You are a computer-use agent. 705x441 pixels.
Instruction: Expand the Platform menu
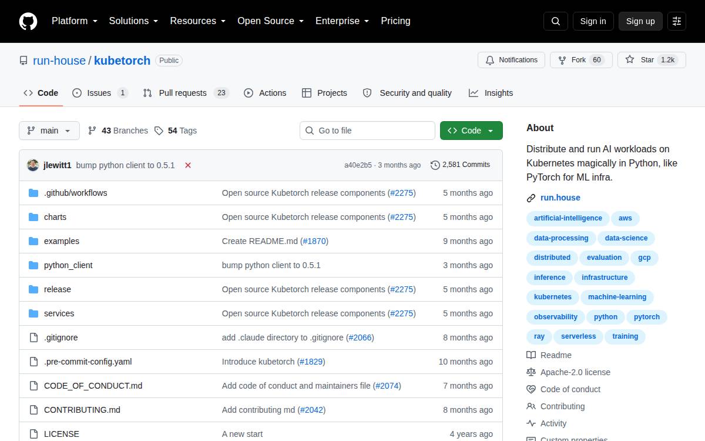tap(74, 21)
